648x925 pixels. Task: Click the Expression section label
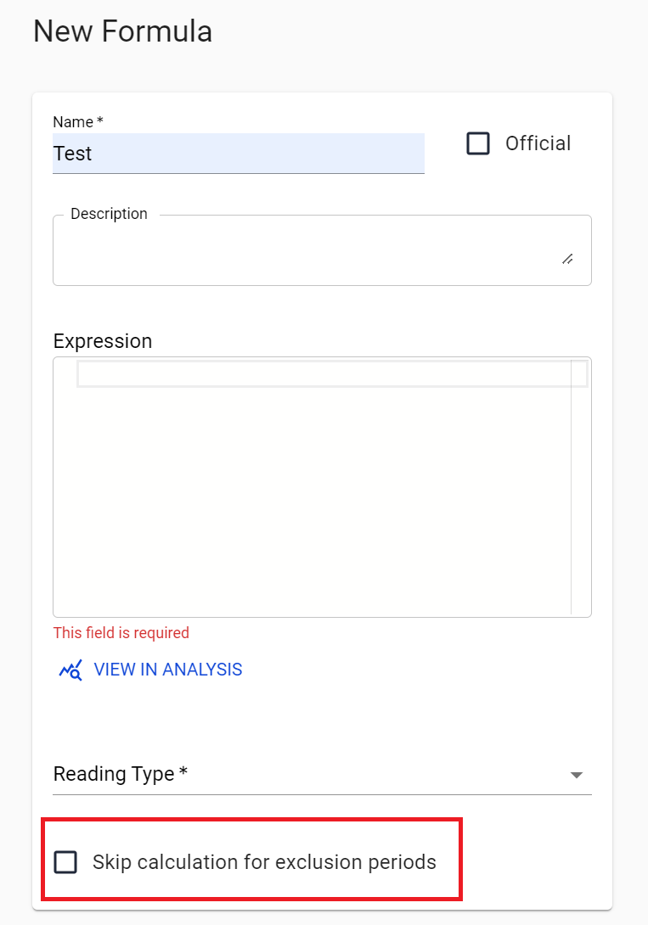pyautogui.click(x=103, y=341)
